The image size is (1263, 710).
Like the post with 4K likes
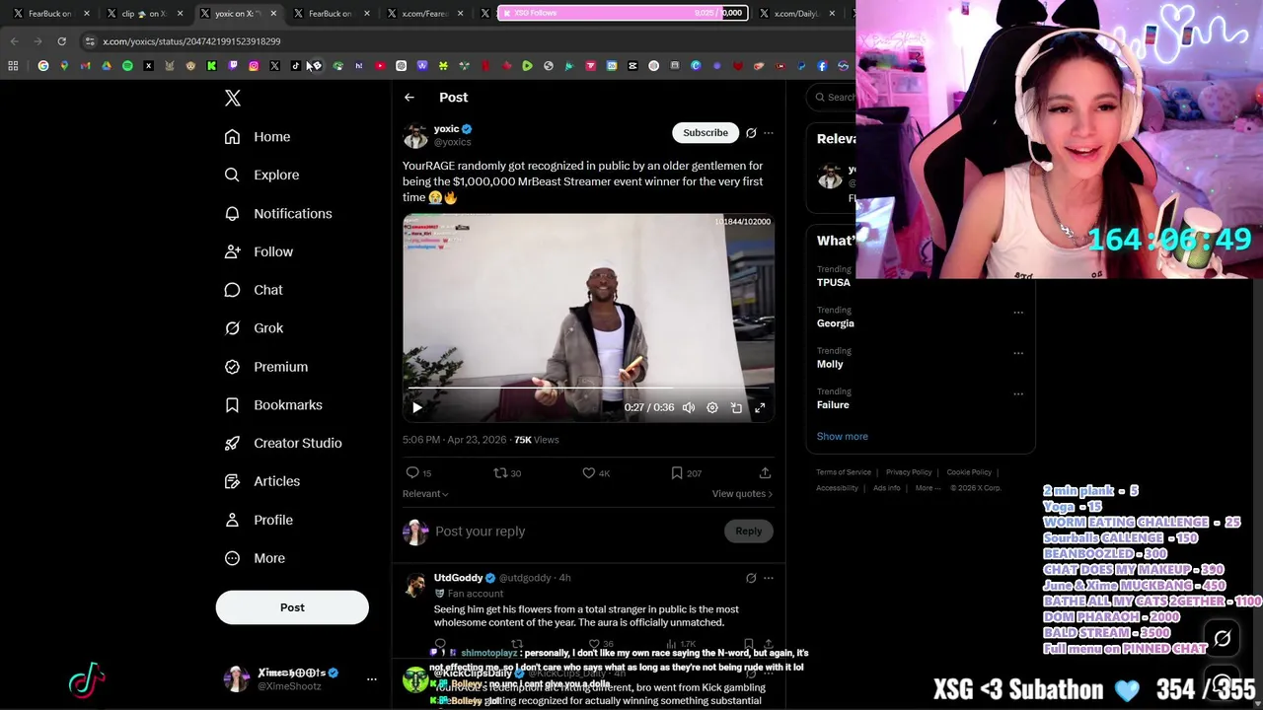pos(596,473)
